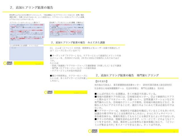Click the item "2.1. とんぼ（イベント）の内容、時間帯など"

85,49
